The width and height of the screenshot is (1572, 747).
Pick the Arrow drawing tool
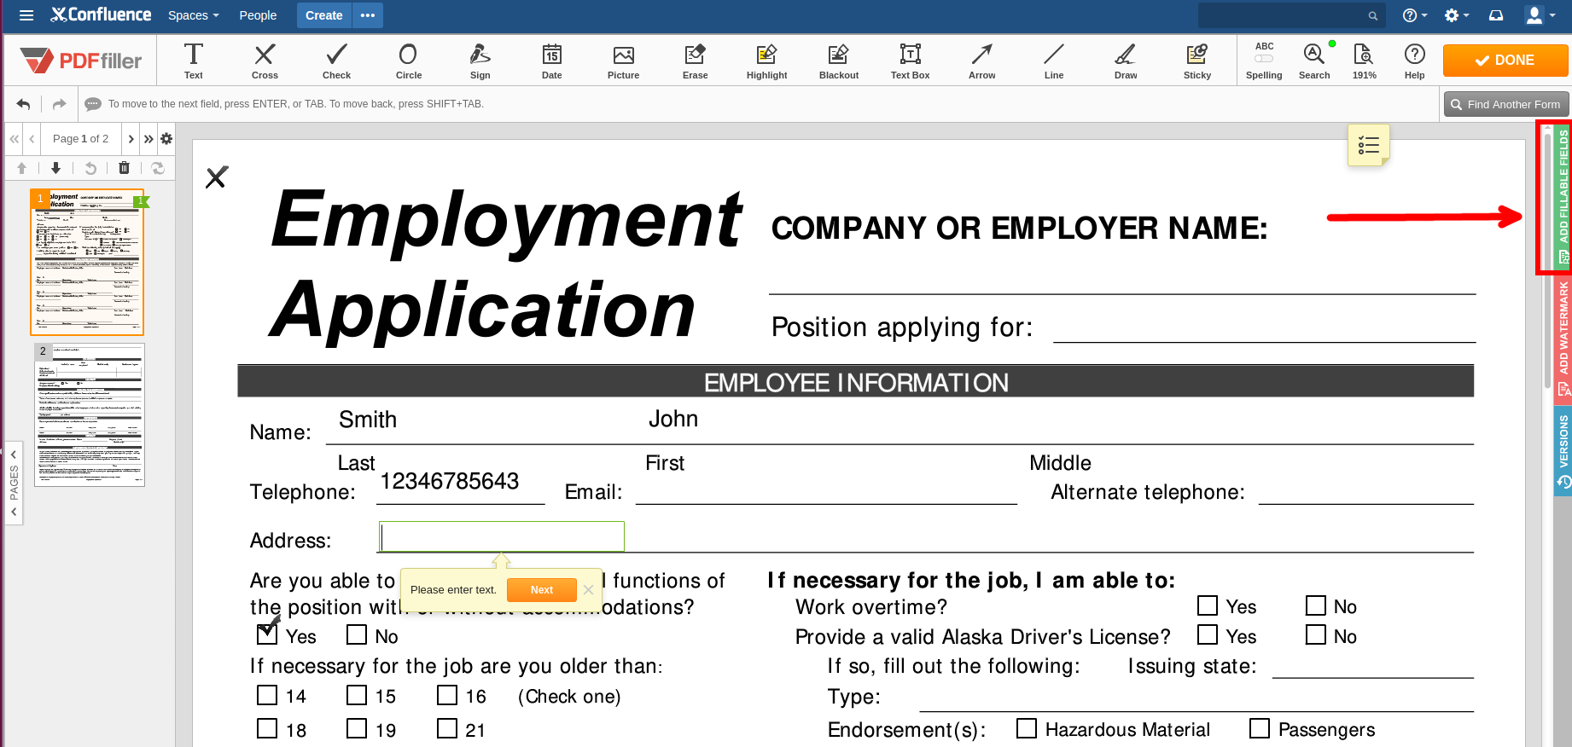pos(982,61)
